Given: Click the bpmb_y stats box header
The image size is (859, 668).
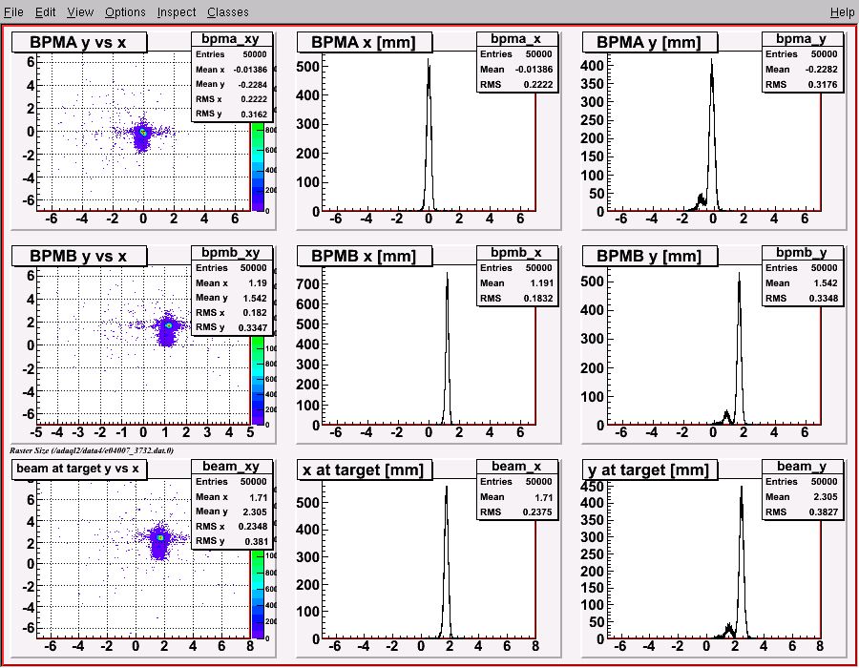Looking at the screenshot, I should (x=802, y=253).
